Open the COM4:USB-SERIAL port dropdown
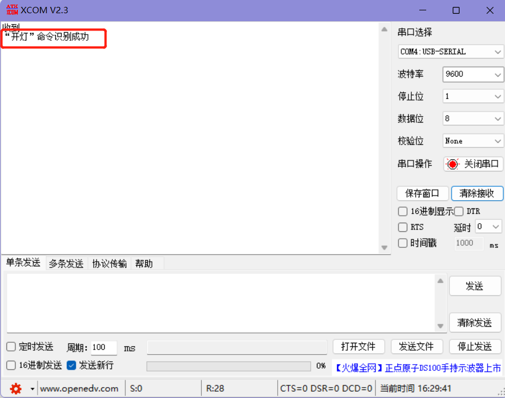 coord(451,52)
